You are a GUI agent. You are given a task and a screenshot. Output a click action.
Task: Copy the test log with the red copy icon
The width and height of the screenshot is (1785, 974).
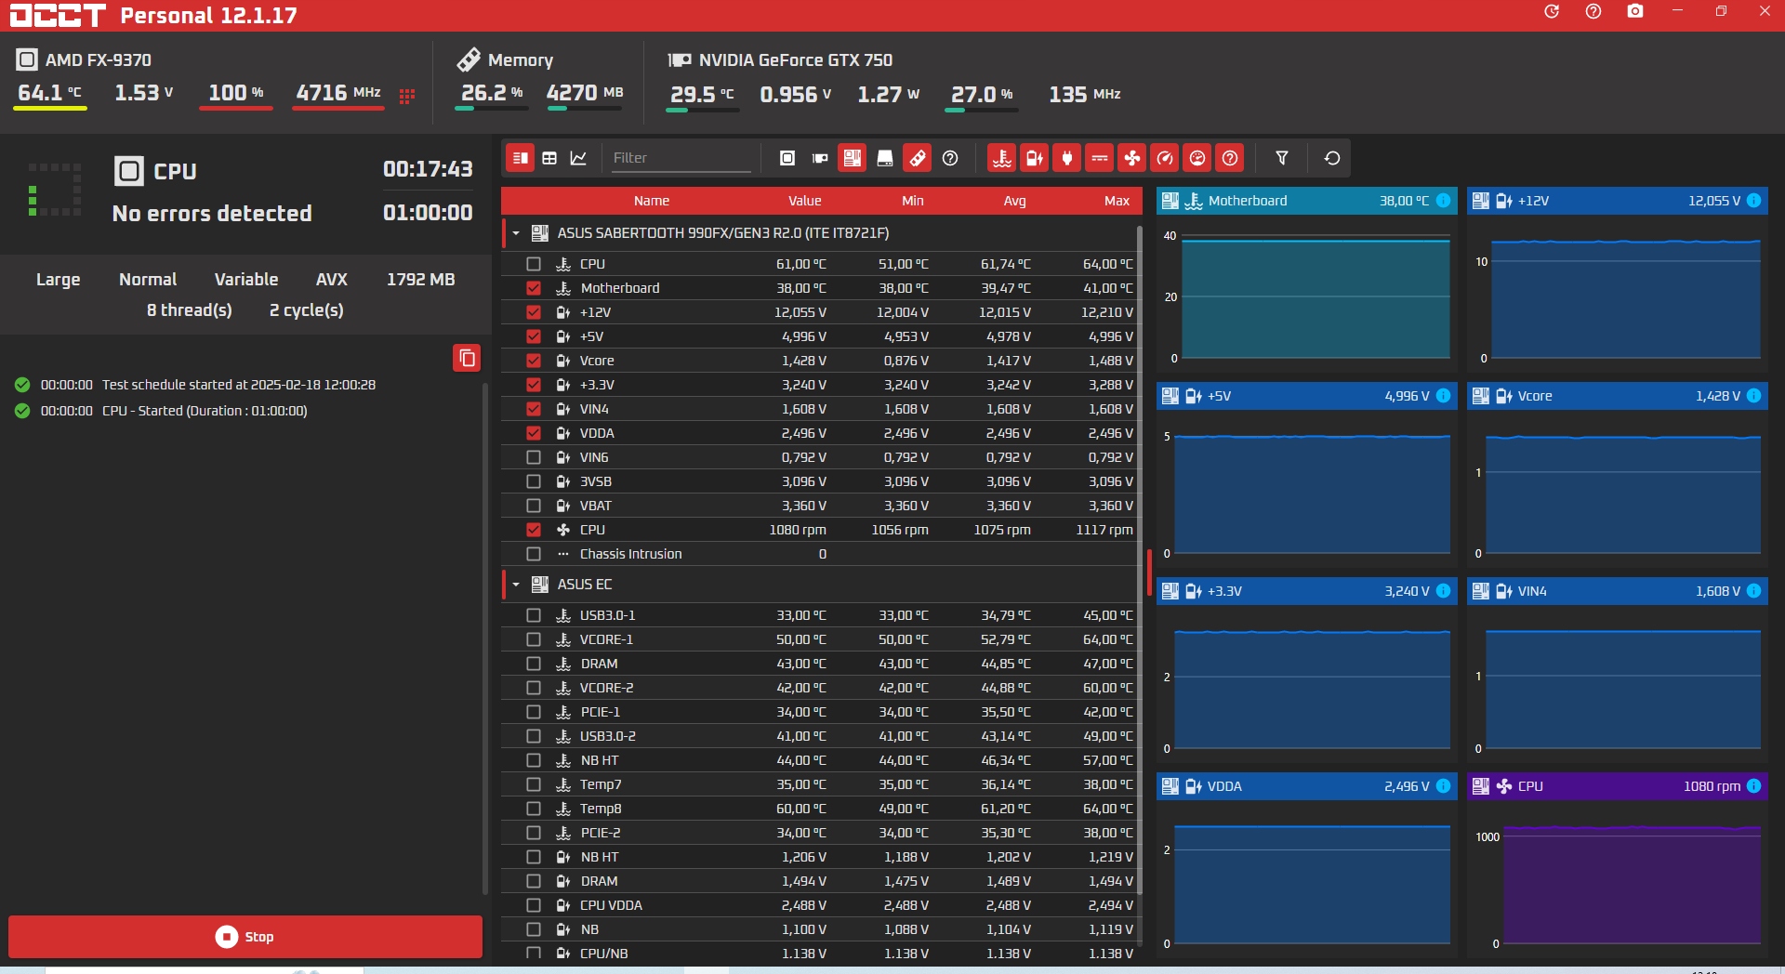click(467, 358)
